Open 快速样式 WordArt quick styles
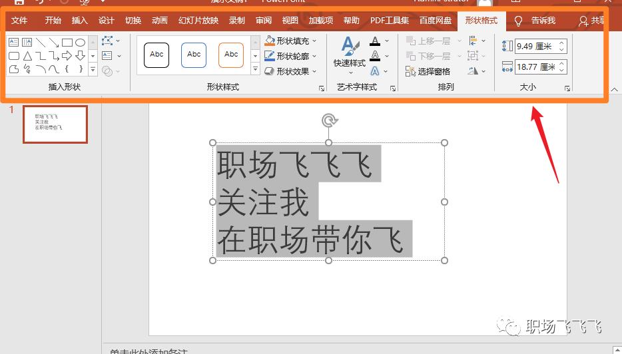The image size is (622, 354). (x=350, y=53)
